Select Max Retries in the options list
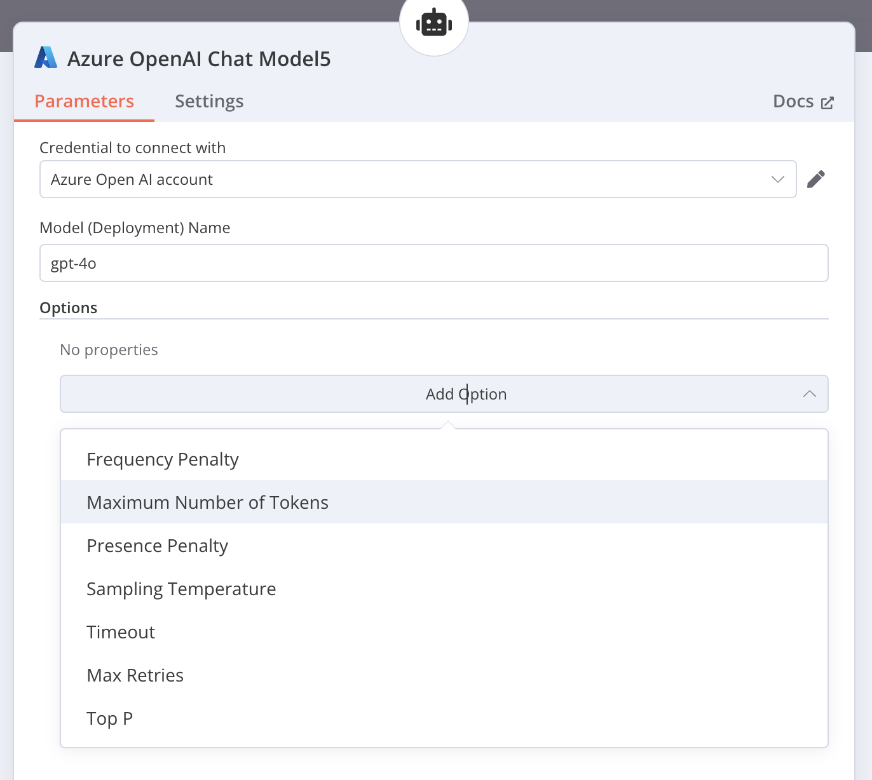872x780 pixels. 135,675
